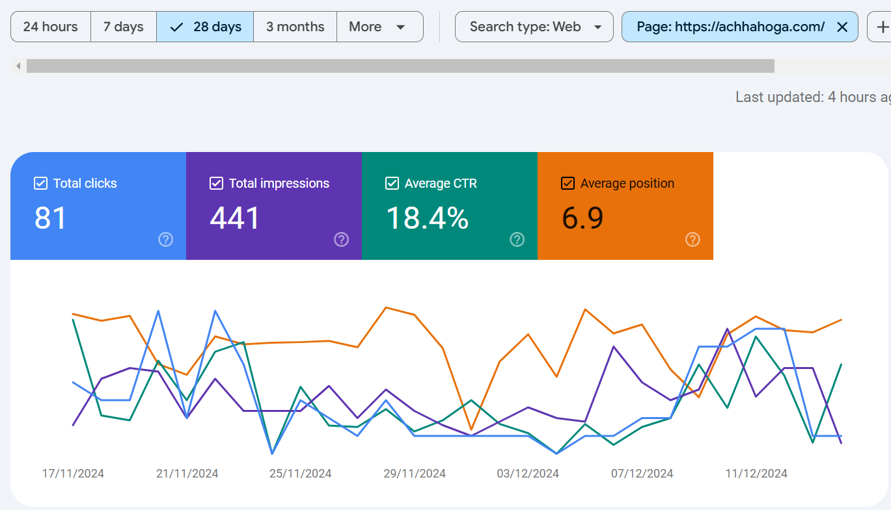This screenshot has height=510, width=891.
Task: Uncheck the Total clicks checkbox
Action: click(40, 183)
